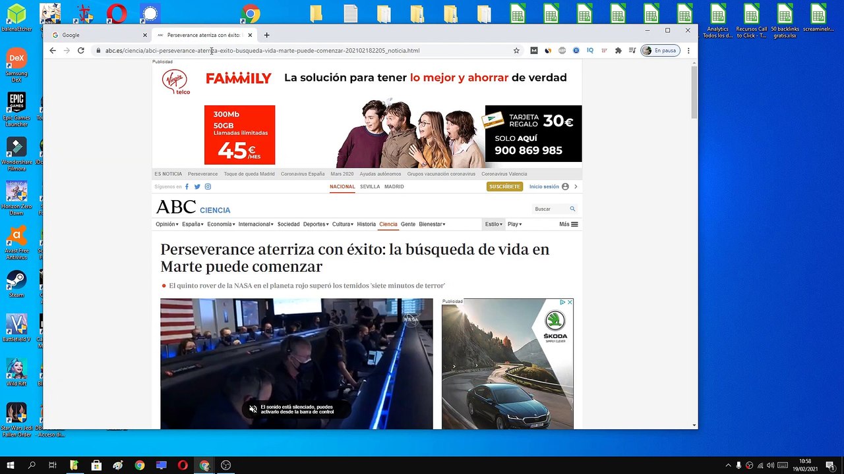
Task: Open Chrome's three-dot menu
Action: click(688, 51)
